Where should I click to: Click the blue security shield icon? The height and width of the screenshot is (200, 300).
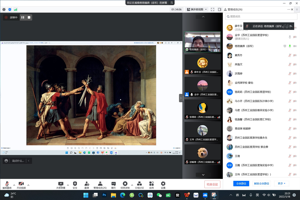pos(10,10)
